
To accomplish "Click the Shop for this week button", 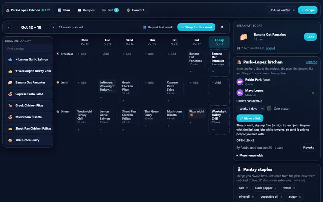I will [x=196, y=27].
